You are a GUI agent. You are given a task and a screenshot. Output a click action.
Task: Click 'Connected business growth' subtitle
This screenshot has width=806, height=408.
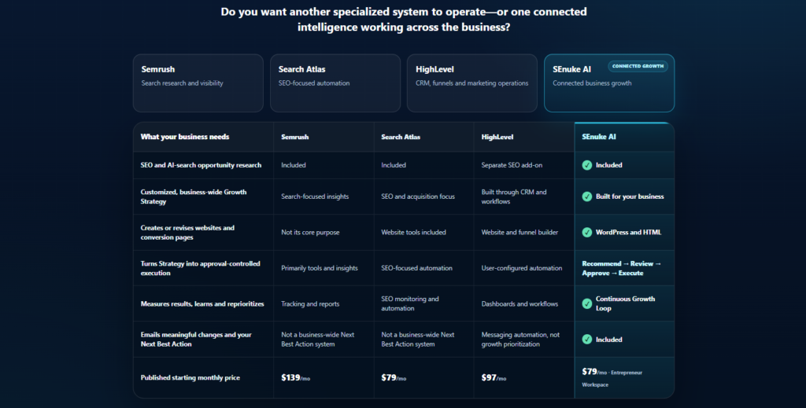592,83
